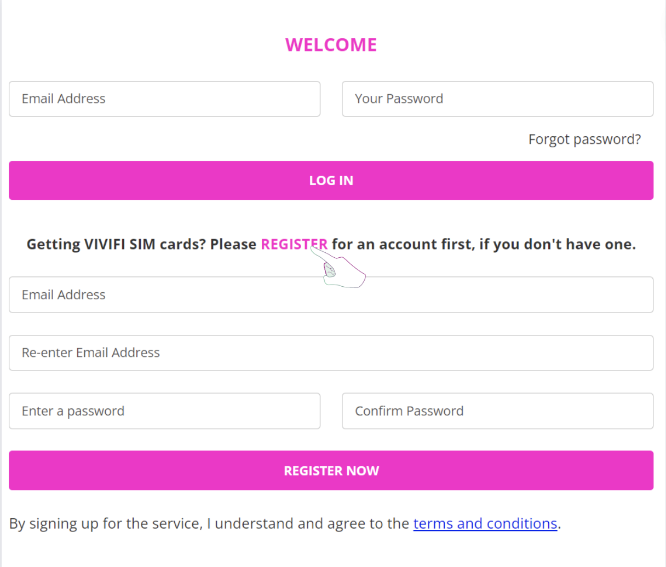Select the registration Email Address field
This screenshot has height=567, width=666.
click(x=331, y=294)
